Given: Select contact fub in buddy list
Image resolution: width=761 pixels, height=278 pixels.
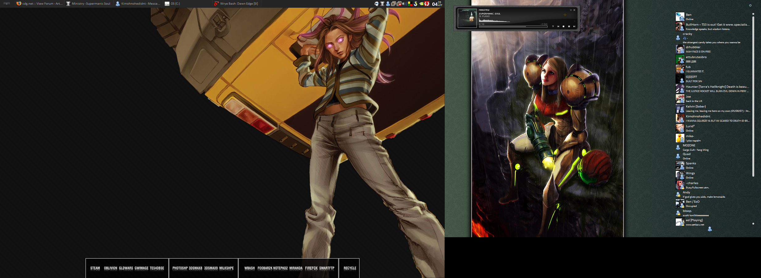Looking at the screenshot, I should click(x=713, y=69).
